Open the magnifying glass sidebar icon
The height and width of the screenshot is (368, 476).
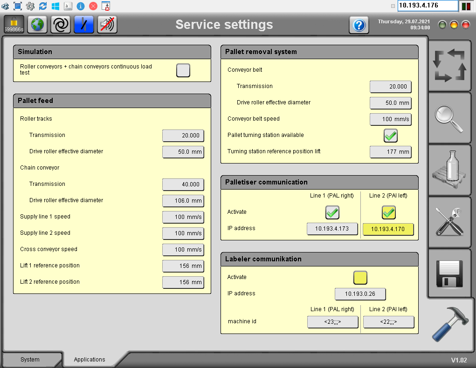coord(449,118)
